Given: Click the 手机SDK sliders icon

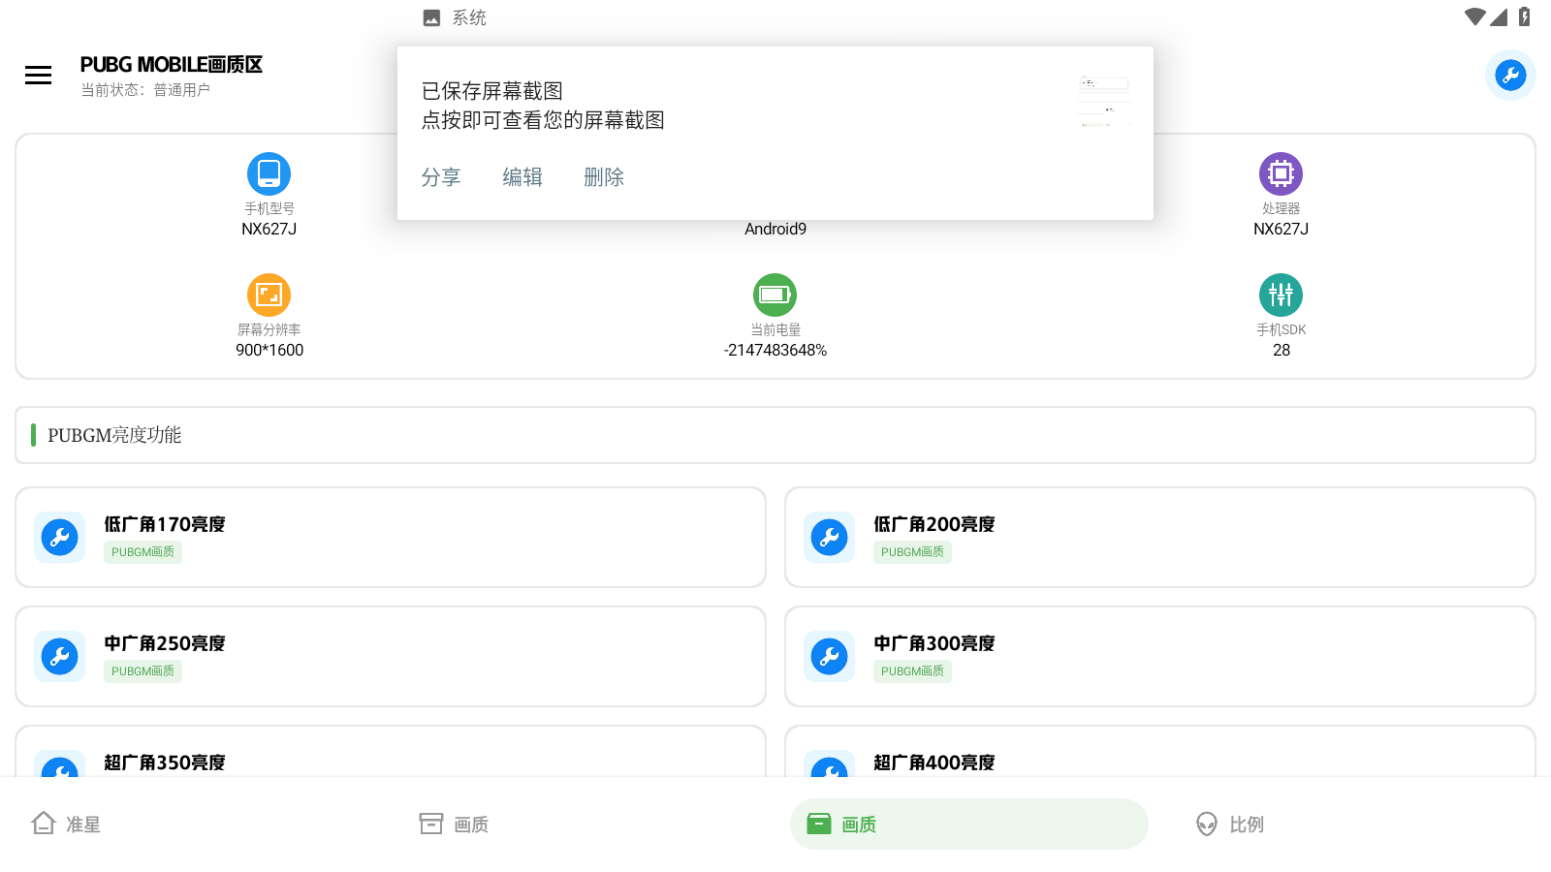Looking at the screenshot, I should (1281, 295).
